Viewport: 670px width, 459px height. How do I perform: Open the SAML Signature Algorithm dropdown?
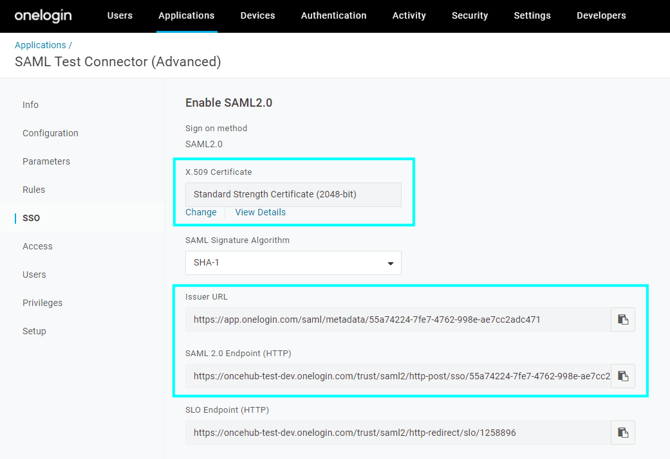click(x=293, y=262)
